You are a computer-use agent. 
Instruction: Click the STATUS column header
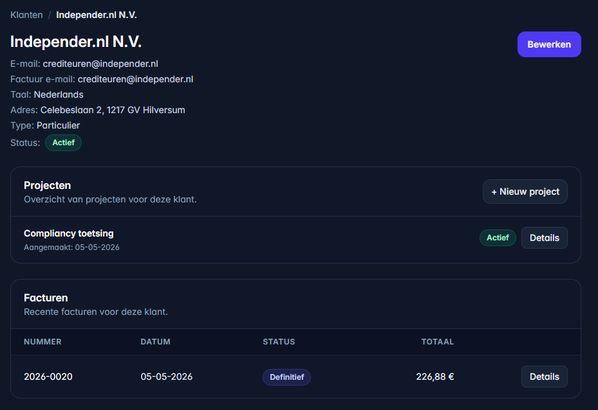pos(279,342)
